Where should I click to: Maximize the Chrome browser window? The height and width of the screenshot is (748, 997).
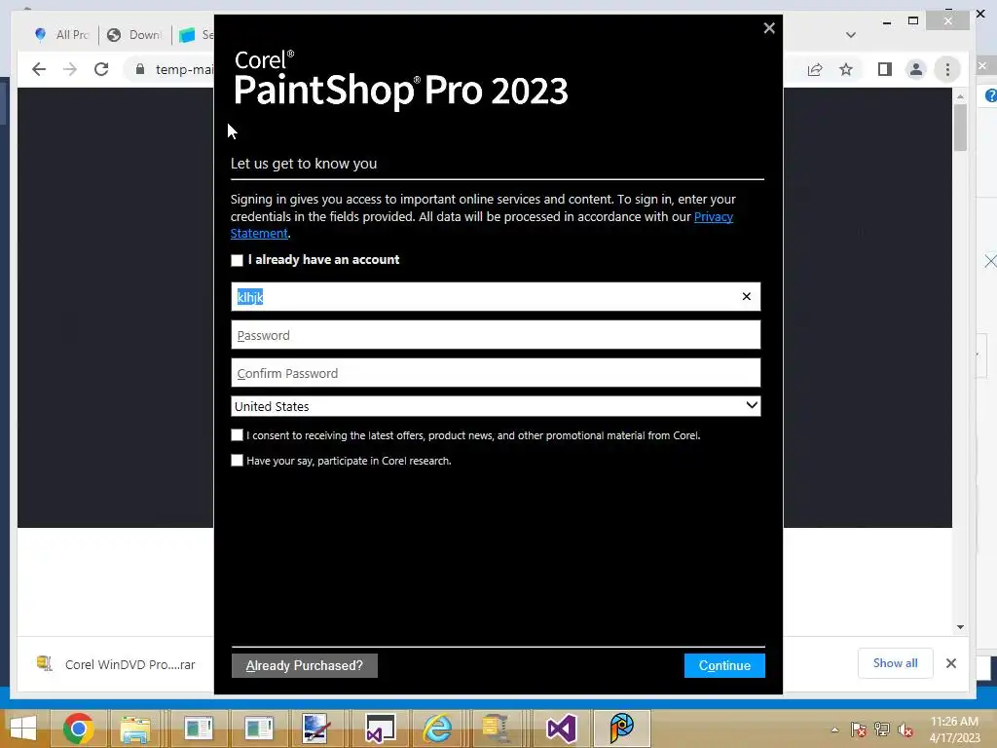pos(913,21)
